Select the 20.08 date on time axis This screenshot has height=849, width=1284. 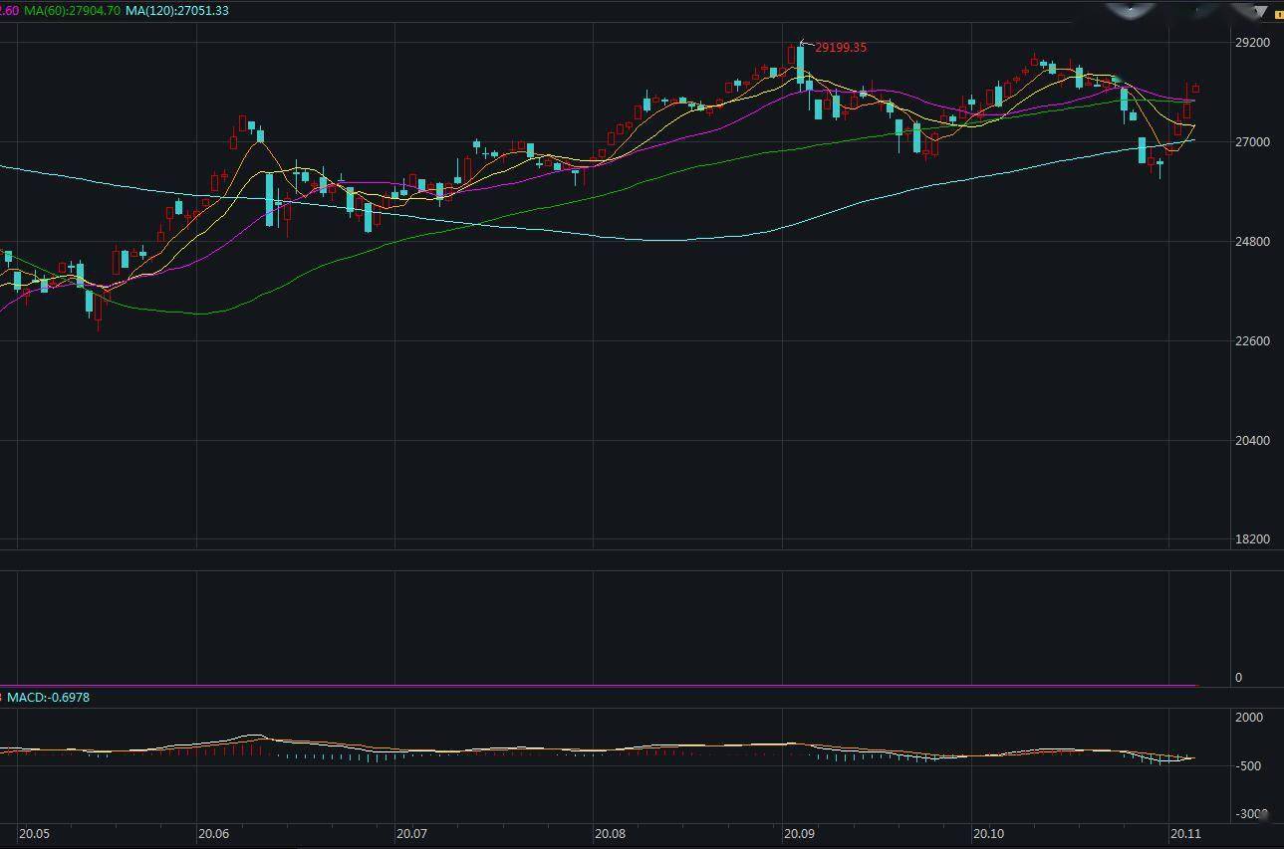click(x=610, y=834)
